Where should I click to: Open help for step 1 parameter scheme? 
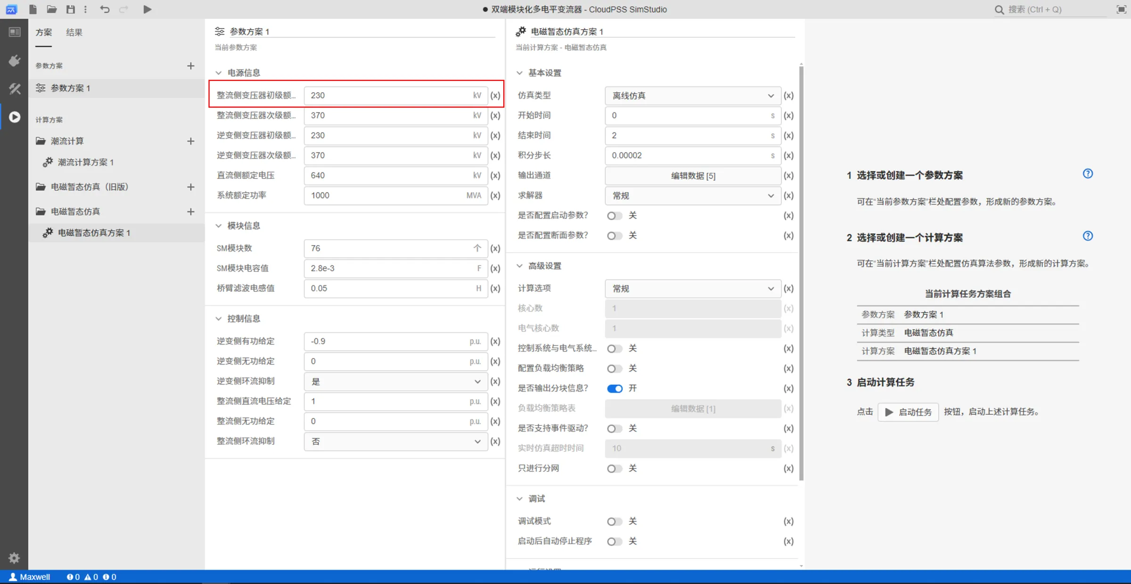coord(1088,174)
